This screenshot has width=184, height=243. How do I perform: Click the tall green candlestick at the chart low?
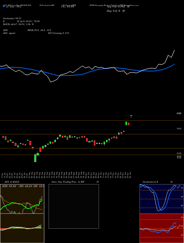[35, 158]
